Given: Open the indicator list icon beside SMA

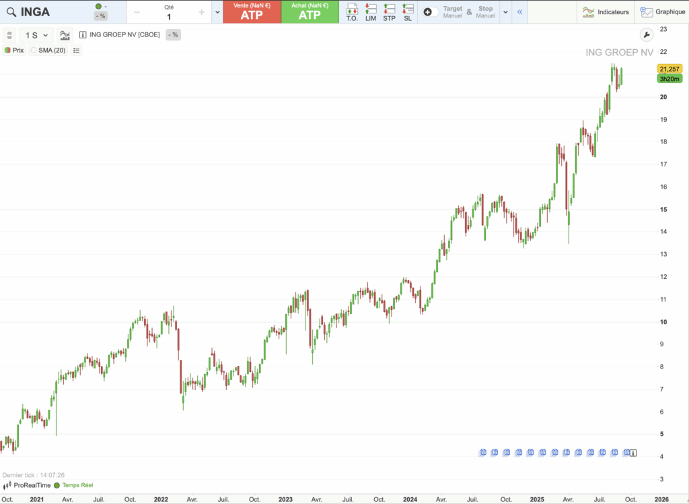Looking at the screenshot, I should click(76, 50).
